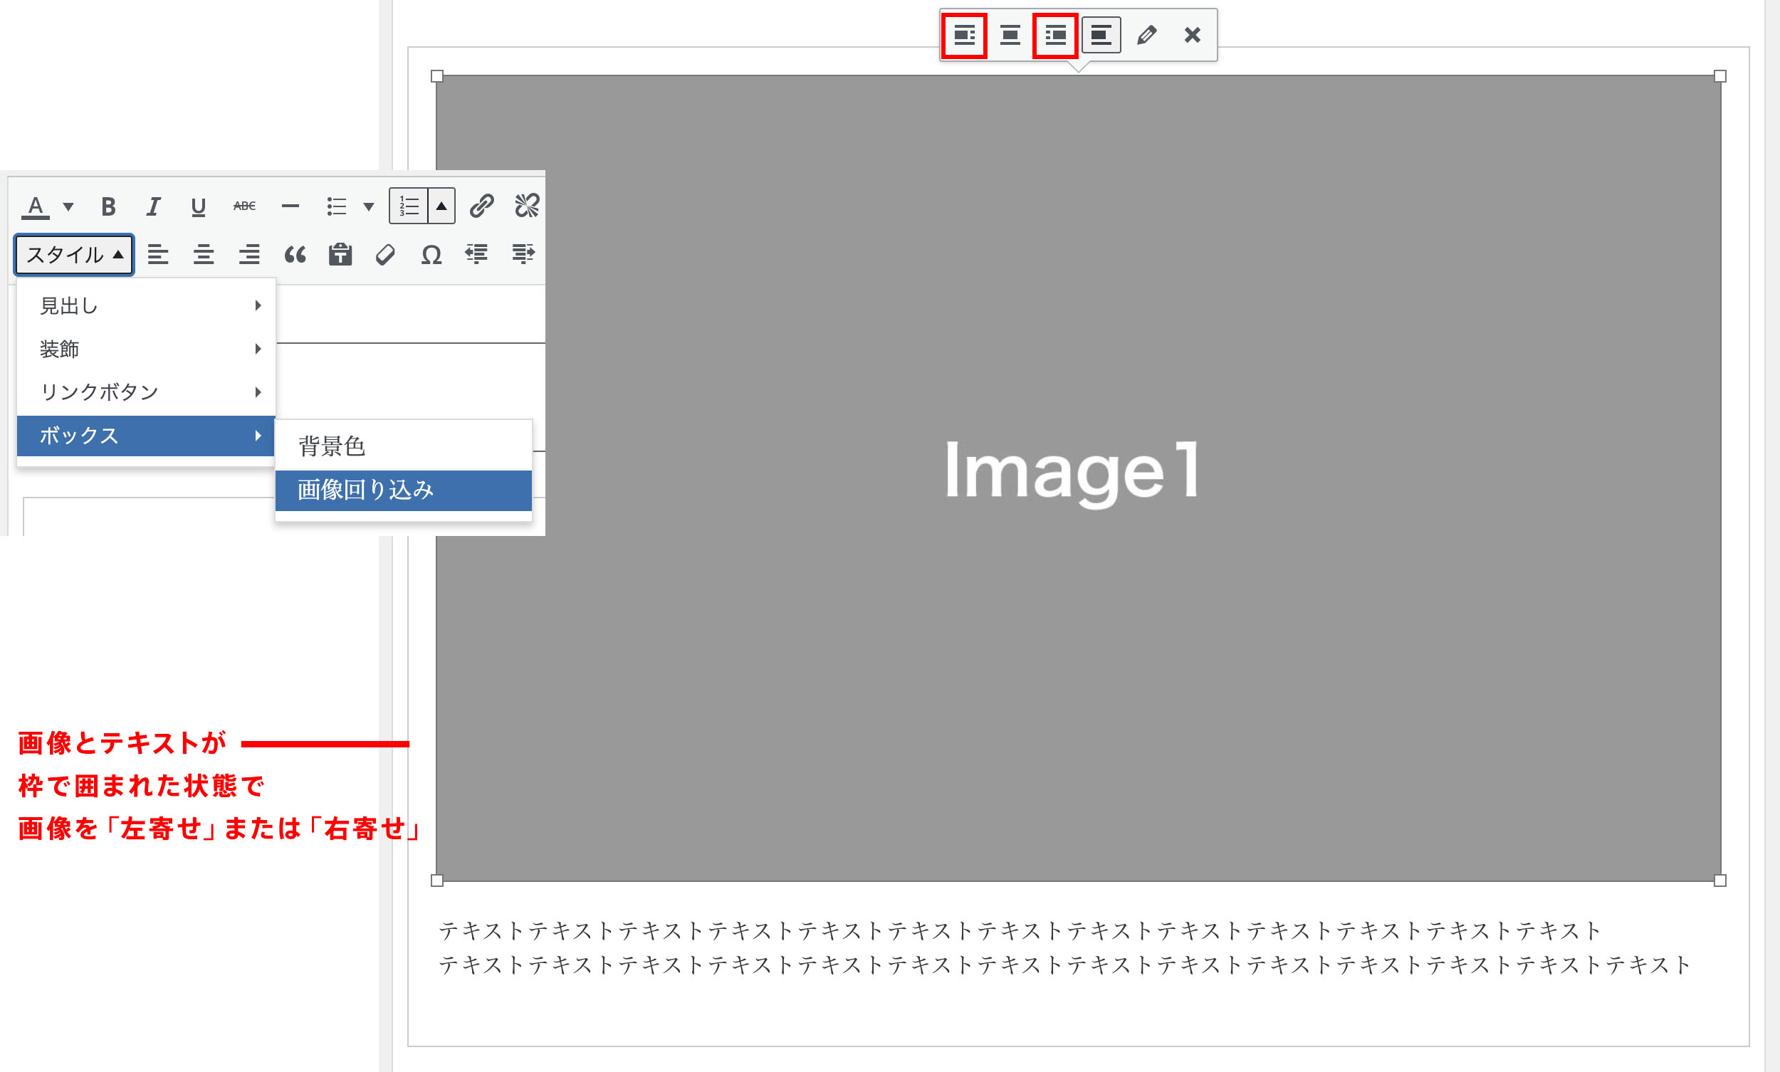Image resolution: width=1780 pixels, height=1072 pixels.
Task: Insert a link with the chain icon
Action: coord(481,206)
